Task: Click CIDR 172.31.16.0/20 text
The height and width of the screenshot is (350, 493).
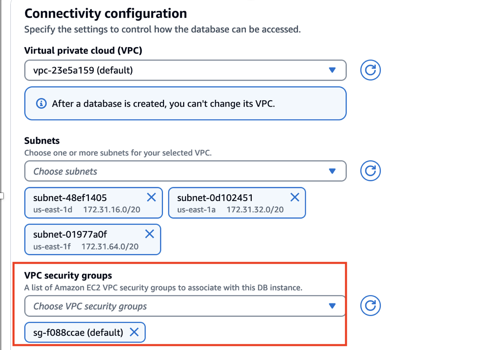Action: [x=112, y=210]
